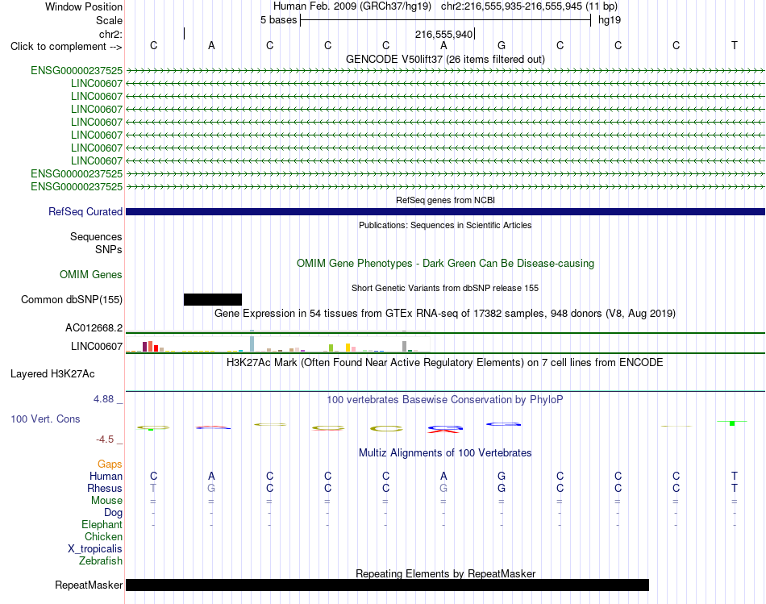
Task: Open 'Repeating Elements by RepeatMasker' title
Action: point(445,573)
